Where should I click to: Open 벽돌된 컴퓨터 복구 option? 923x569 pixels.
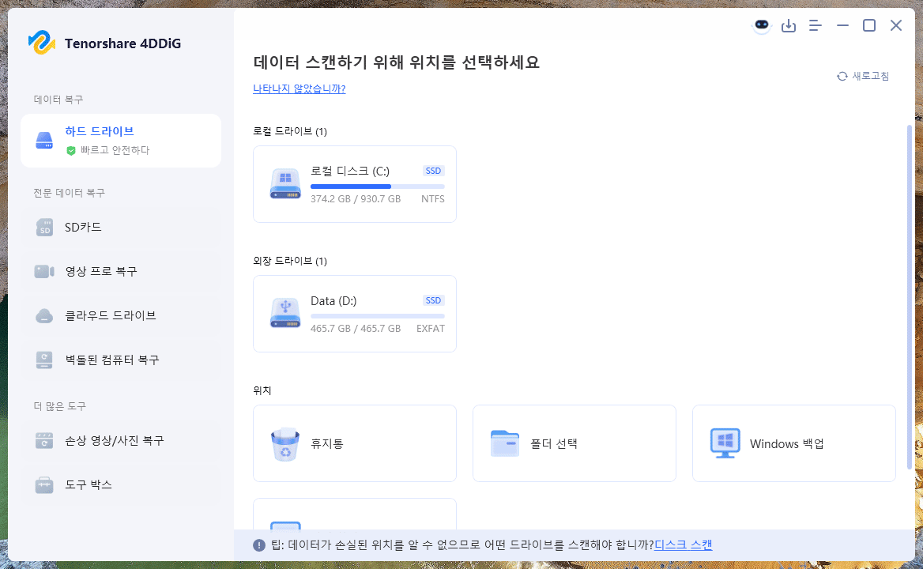pos(121,360)
